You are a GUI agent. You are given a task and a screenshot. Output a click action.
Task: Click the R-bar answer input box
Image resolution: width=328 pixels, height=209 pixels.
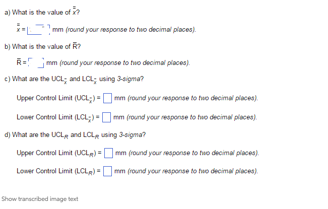pyautogui.click(x=36, y=62)
